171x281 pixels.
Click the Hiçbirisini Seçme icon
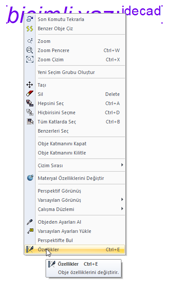30,112
